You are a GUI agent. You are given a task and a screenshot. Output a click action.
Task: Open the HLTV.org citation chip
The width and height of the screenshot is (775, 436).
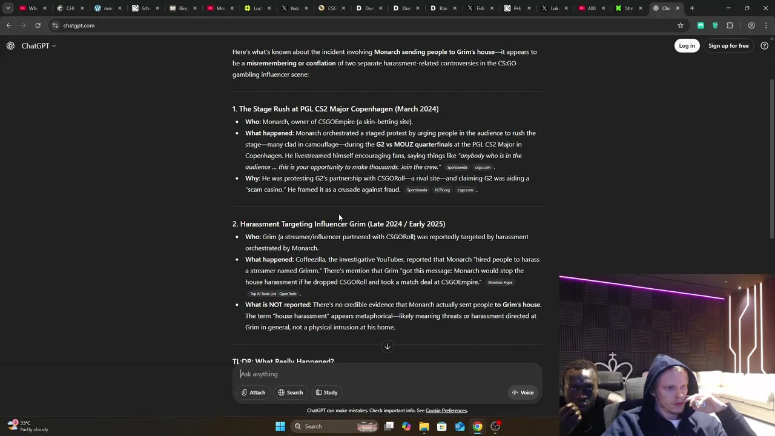442,190
